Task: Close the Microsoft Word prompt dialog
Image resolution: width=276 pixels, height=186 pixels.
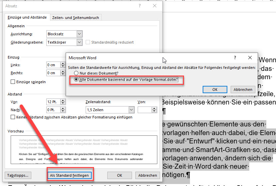Action: pyautogui.click(x=250, y=58)
